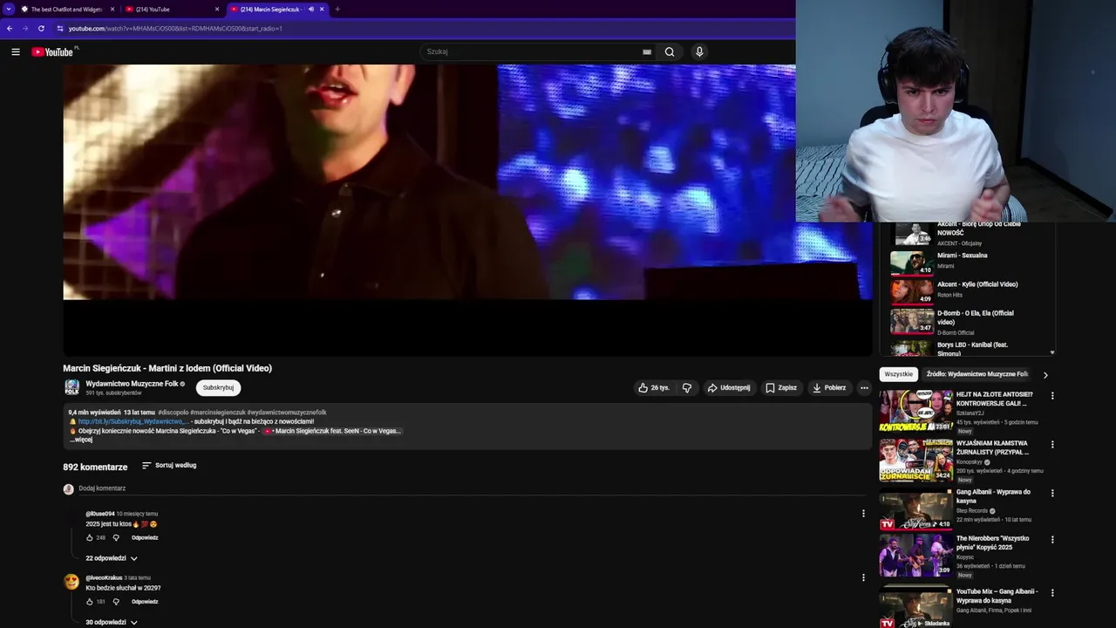Image resolution: width=1116 pixels, height=628 pixels.
Task: Reply to the 'Kto będzie słuchał w 2029?' comment
Action: pyautogui.click(x=145, y=602)
